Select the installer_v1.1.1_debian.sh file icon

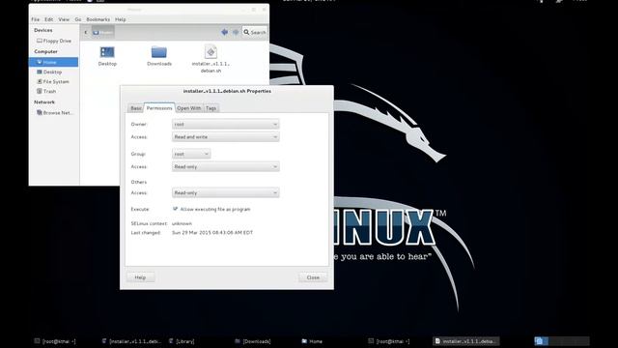(x=211, y=52)
